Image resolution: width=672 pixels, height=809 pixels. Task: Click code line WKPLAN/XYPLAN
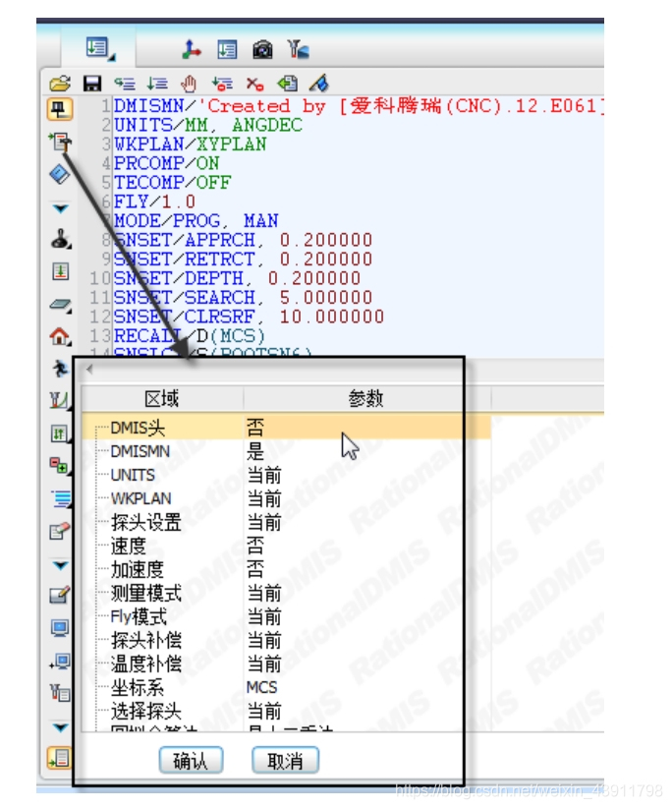pos(190,144)
